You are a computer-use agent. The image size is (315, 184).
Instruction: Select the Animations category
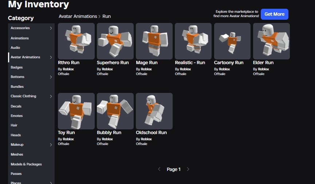point(20,38)
